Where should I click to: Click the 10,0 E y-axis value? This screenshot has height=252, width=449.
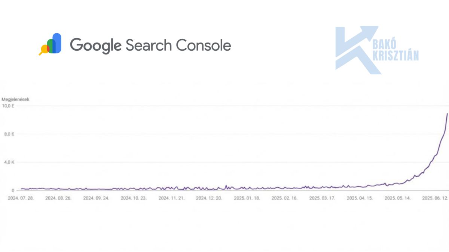[8, 106]
